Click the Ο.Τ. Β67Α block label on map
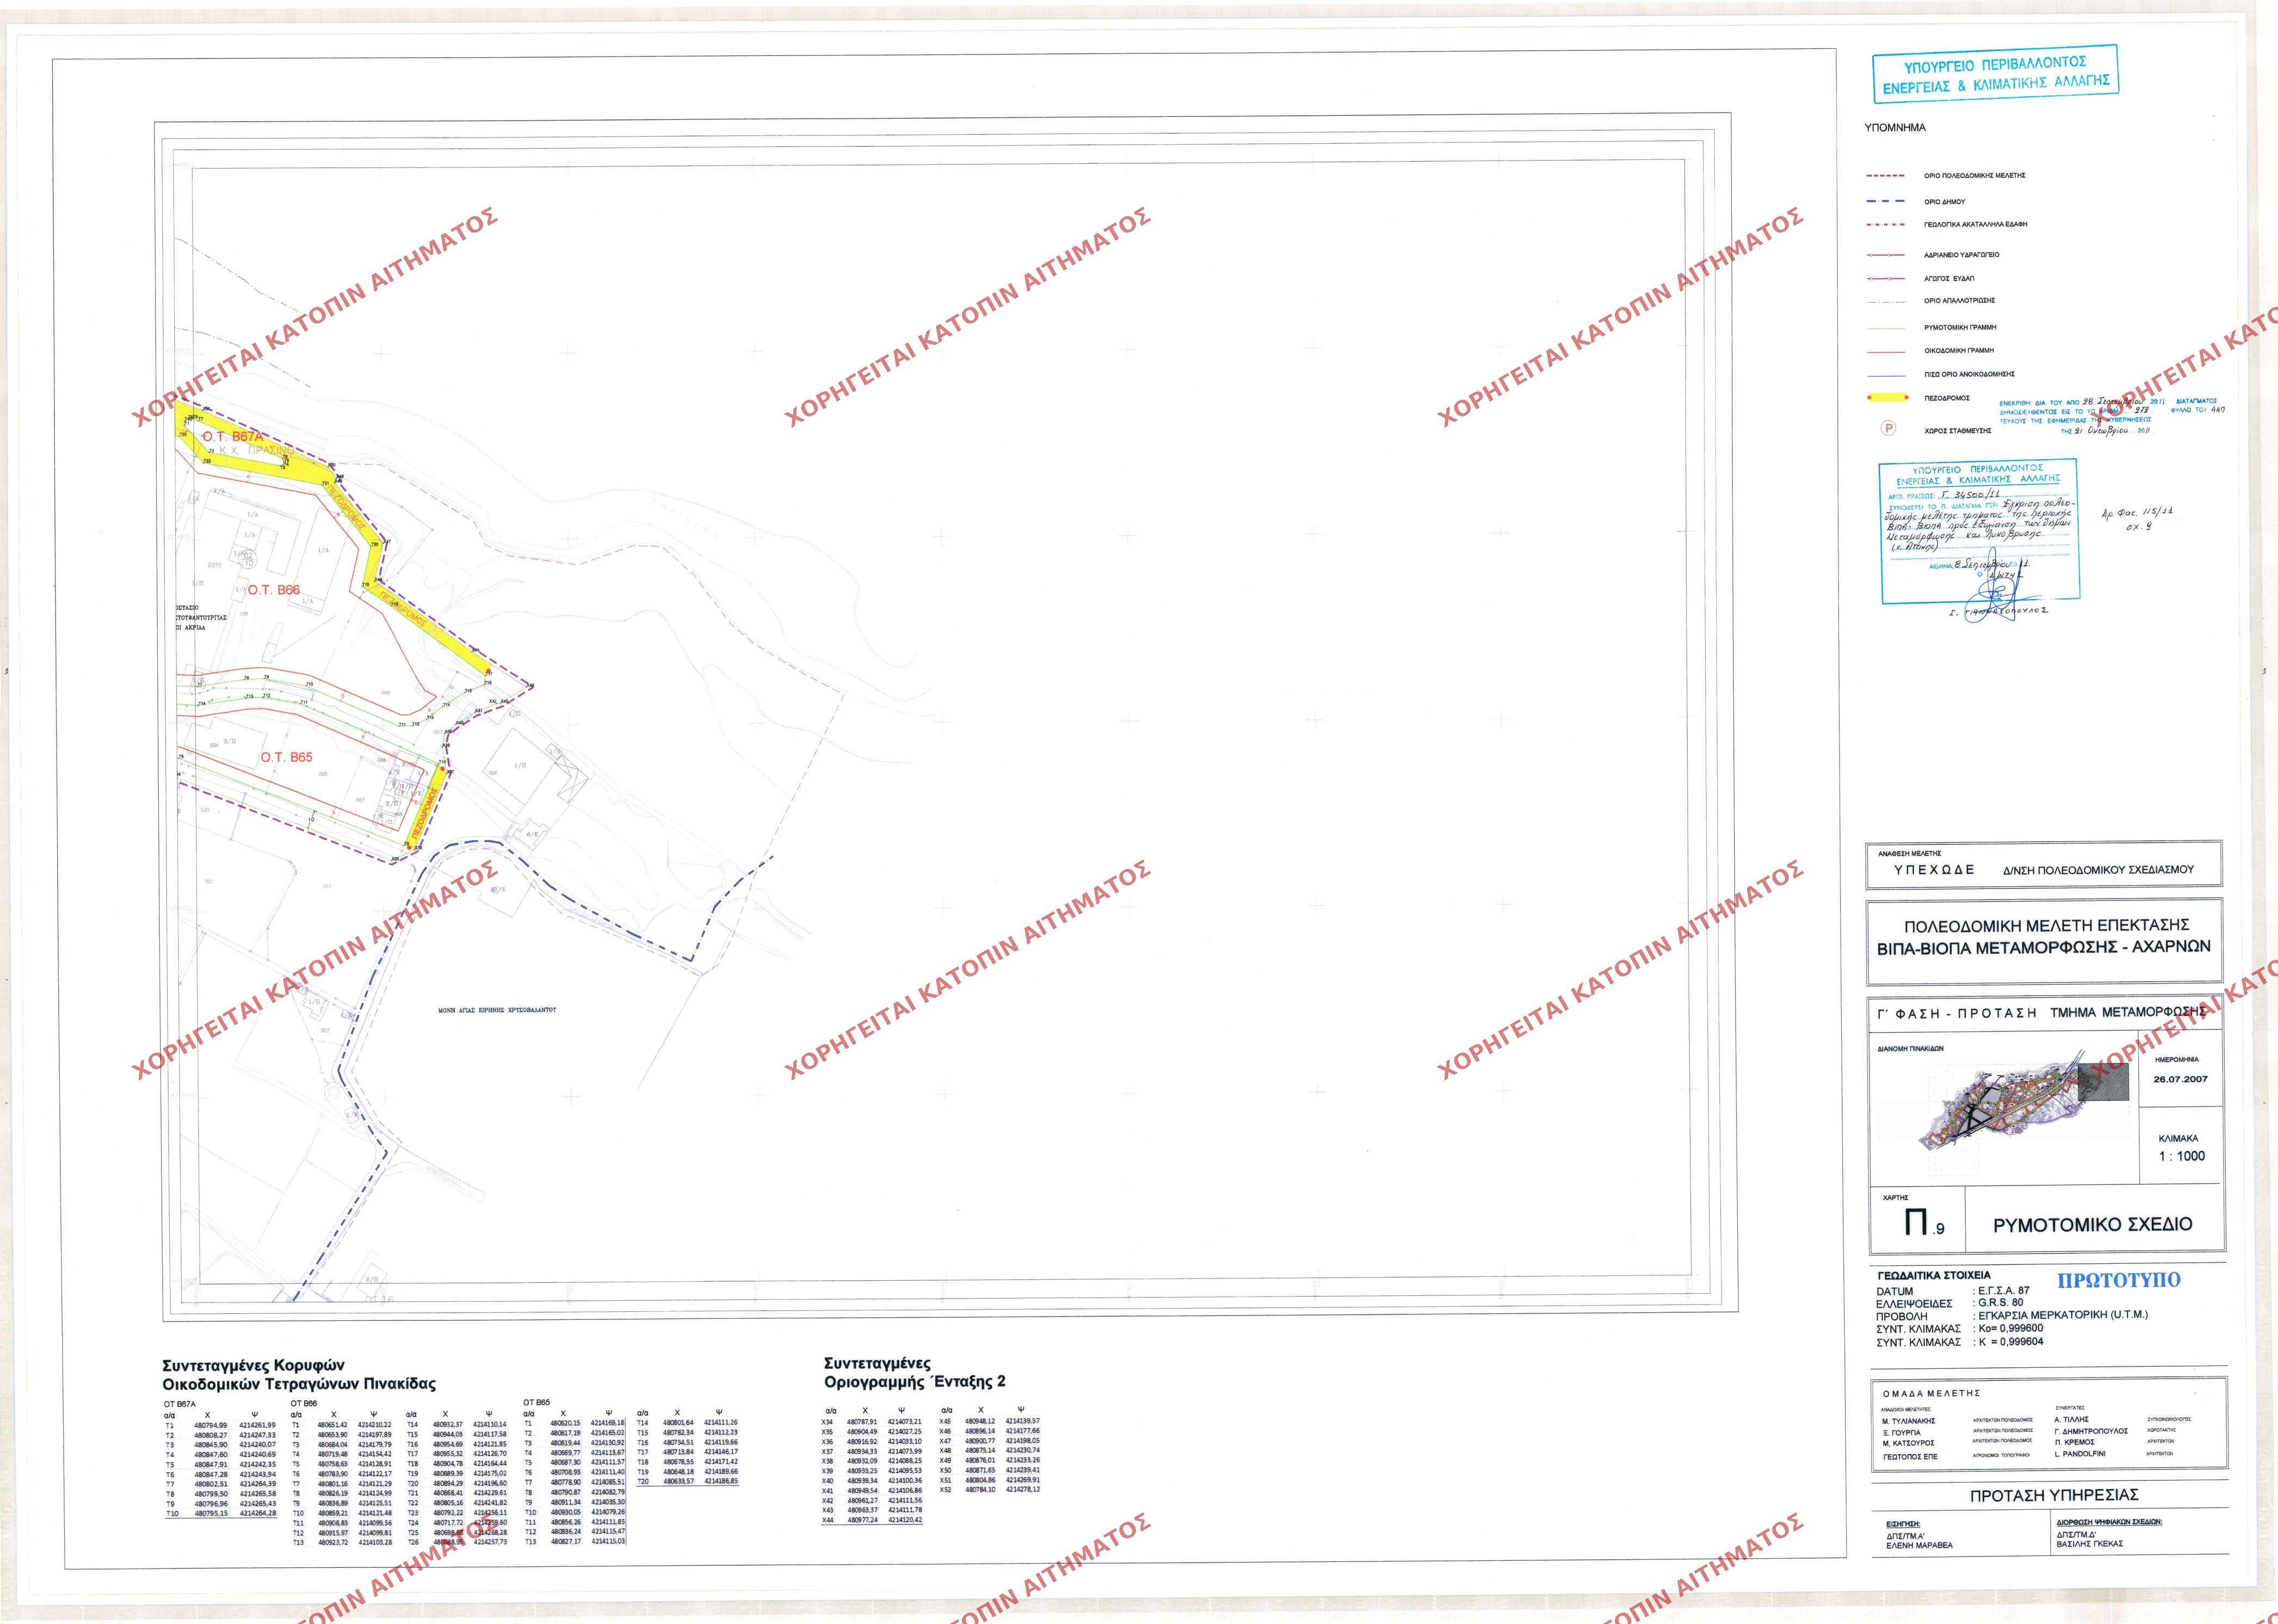Image resolution: width=2278 pixels, height=1624 pixels. [x=233, y=437]
